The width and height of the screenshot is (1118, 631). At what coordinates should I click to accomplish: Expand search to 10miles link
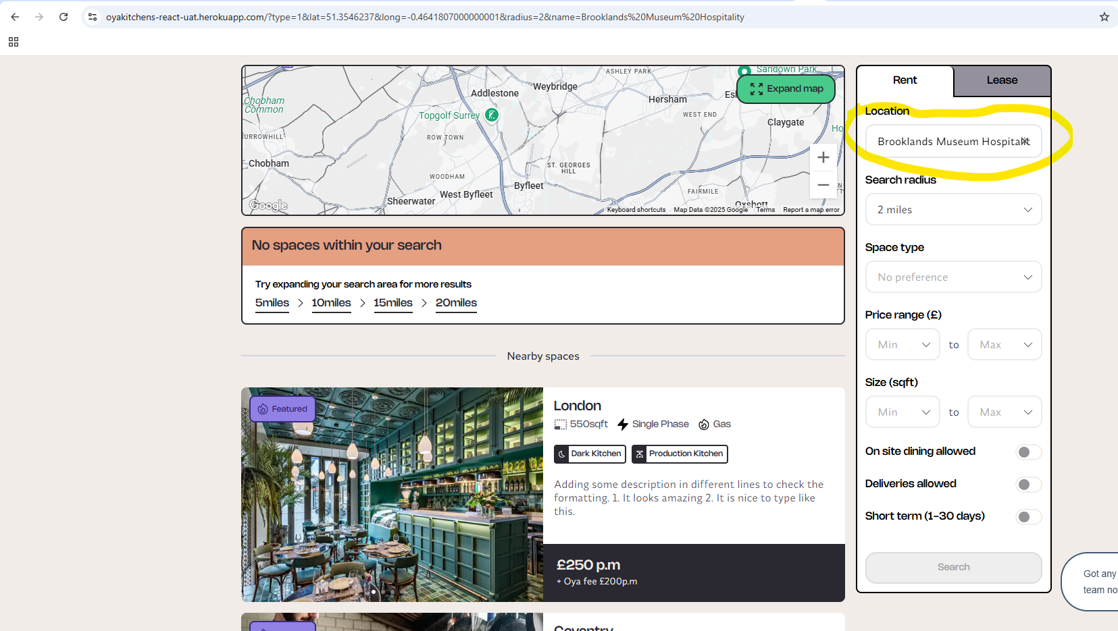coord(331,303)
